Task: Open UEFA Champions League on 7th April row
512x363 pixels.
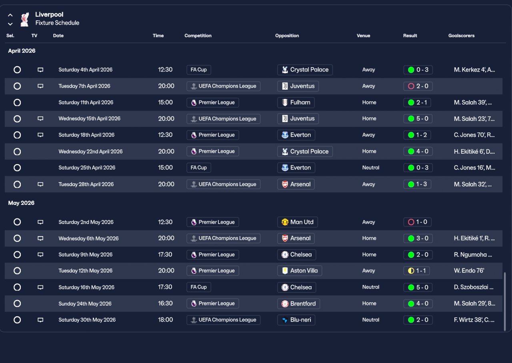Action: (224, 86)
